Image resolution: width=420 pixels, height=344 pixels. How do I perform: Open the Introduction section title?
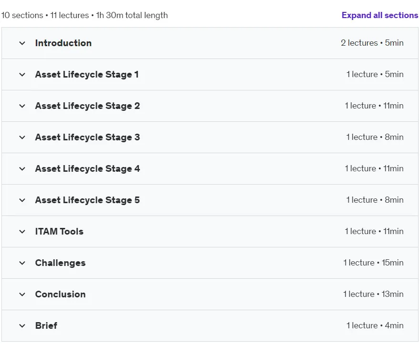(63, 43)
